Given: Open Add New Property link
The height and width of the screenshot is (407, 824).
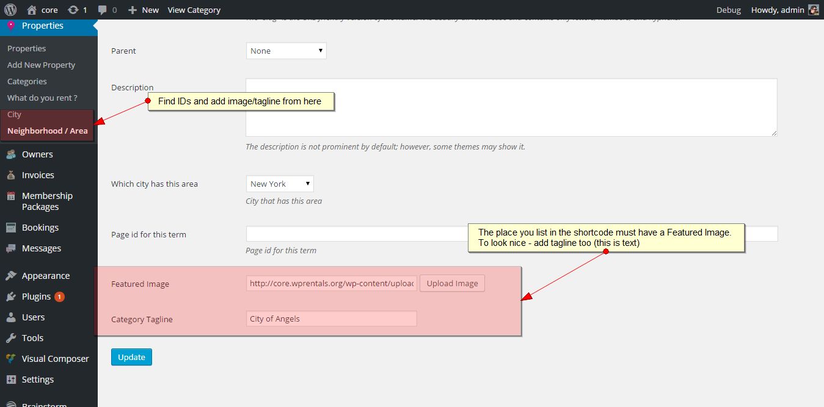Looking at the screenshot, I should click(x=41, y=65).
